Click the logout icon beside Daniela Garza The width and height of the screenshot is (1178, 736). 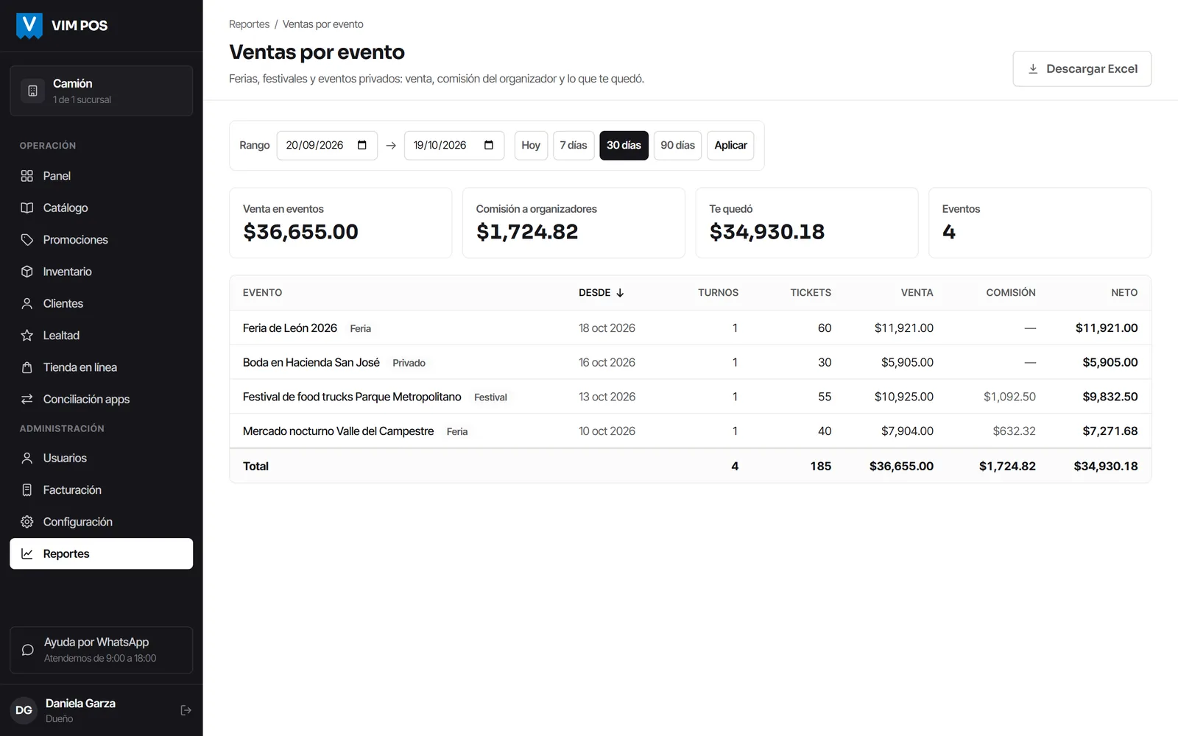[186, 710]
